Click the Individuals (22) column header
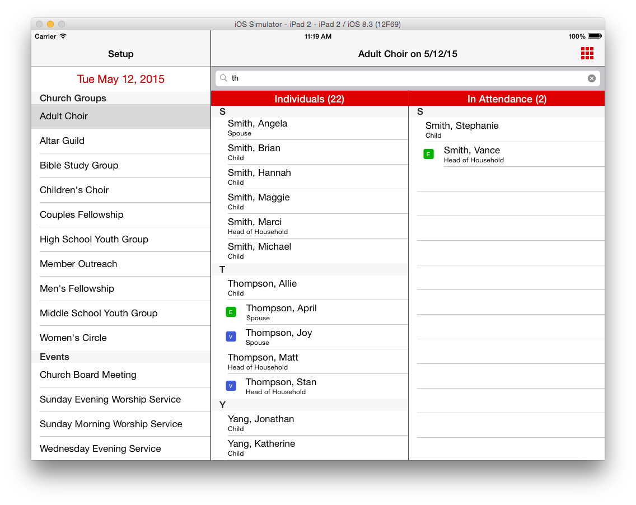Viewport: 636px width, 505px height. [309, 99]
